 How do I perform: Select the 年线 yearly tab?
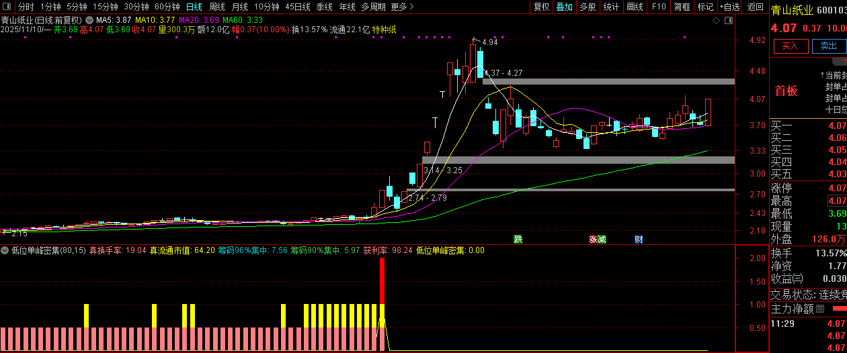pos(347,7)
